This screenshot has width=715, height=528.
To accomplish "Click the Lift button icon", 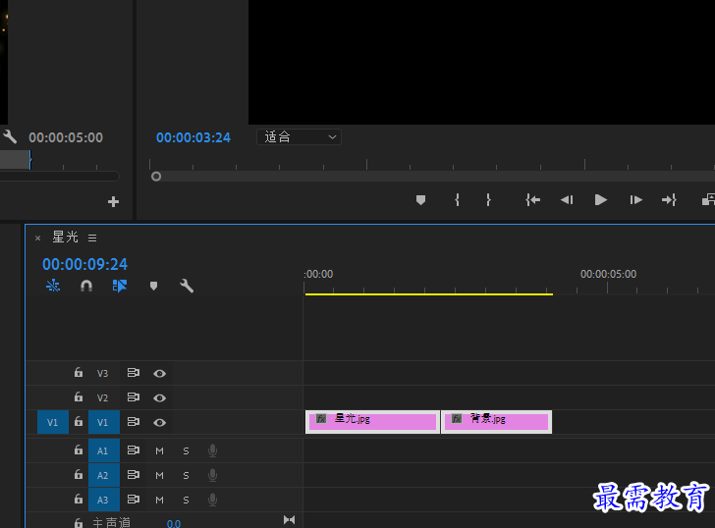I will click(x=708, y=200).
